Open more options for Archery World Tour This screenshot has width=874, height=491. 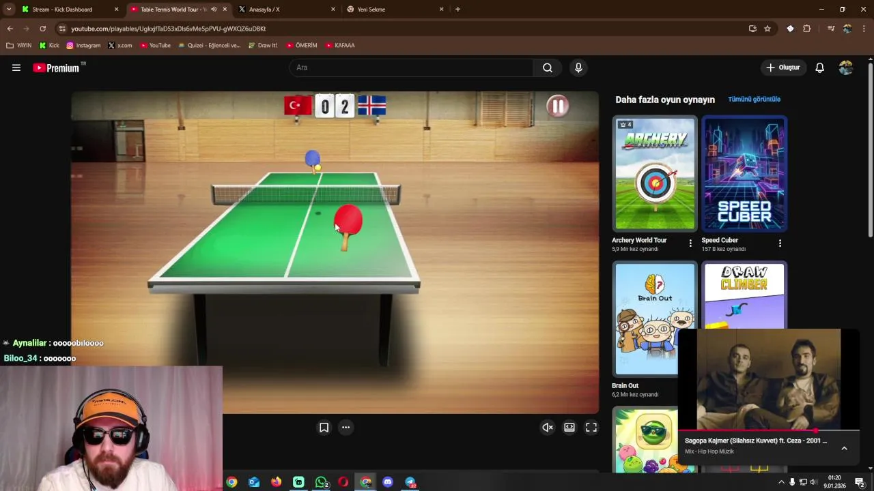click(x=690, y=243)
